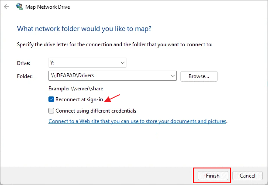Viewport: 268px width, 185px height.
Task: Open the Folder path history dropdown arrow
Action: (x=172, y=76)
